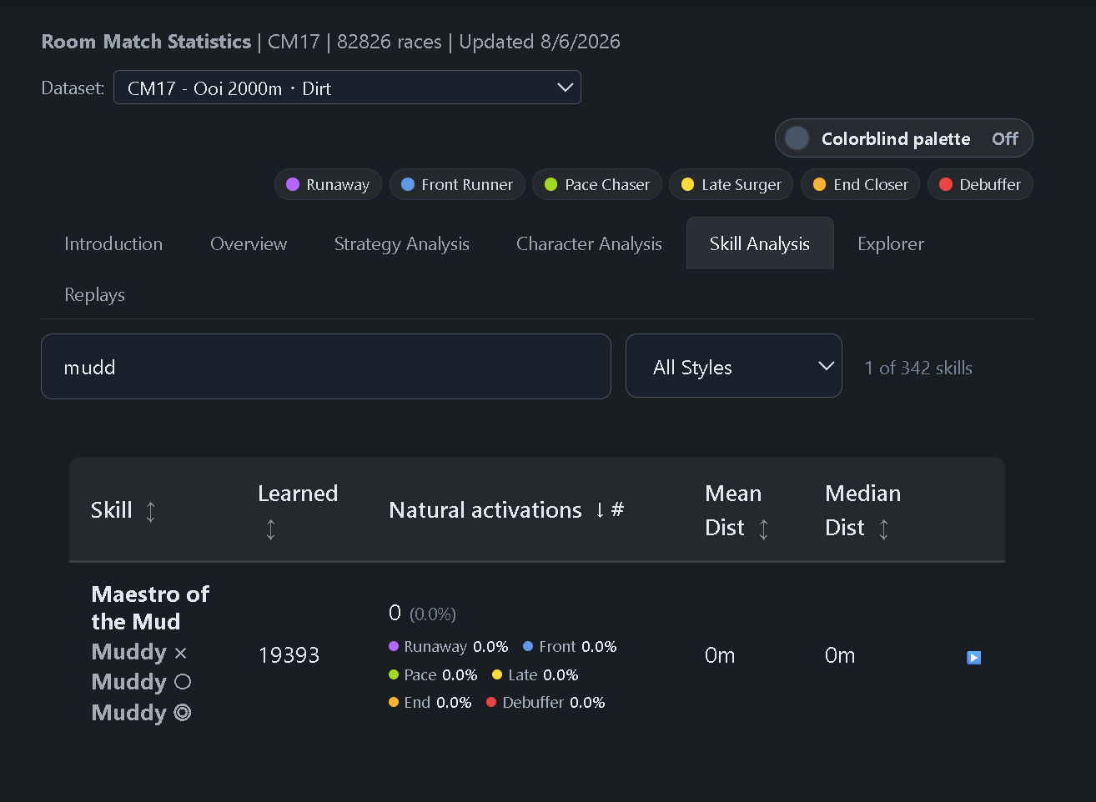Screen dimensions: 1096x802
Task: Switch to the Explorer tab
Action: coord(891,243)
